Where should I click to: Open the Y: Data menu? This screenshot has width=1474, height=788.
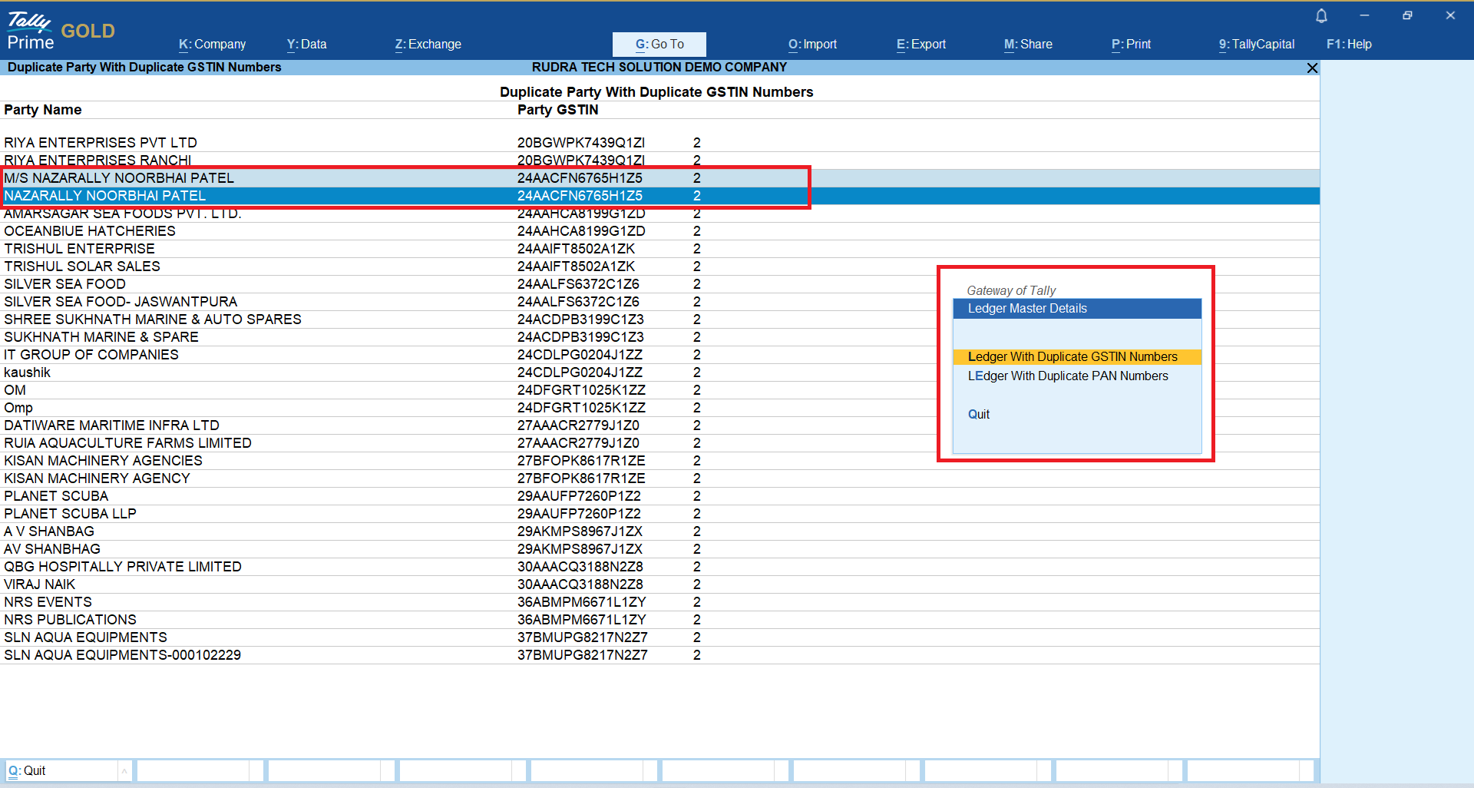[x=306, y=45]
